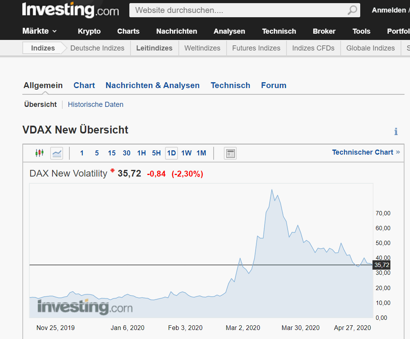Set chart interval to 1M
410x339 pixels.
click(x=201, y=153)
